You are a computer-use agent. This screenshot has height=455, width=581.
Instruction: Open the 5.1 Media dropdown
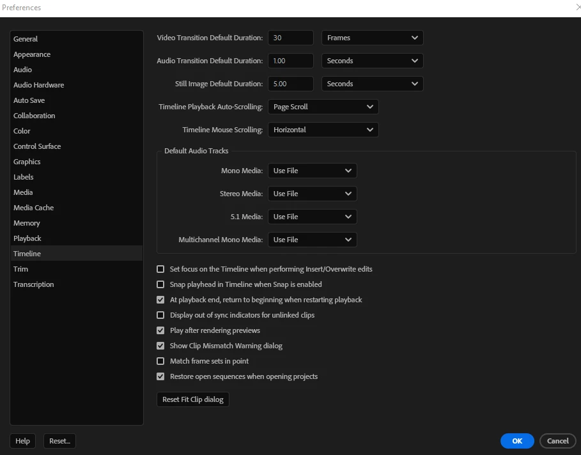(x=313, y=217)
